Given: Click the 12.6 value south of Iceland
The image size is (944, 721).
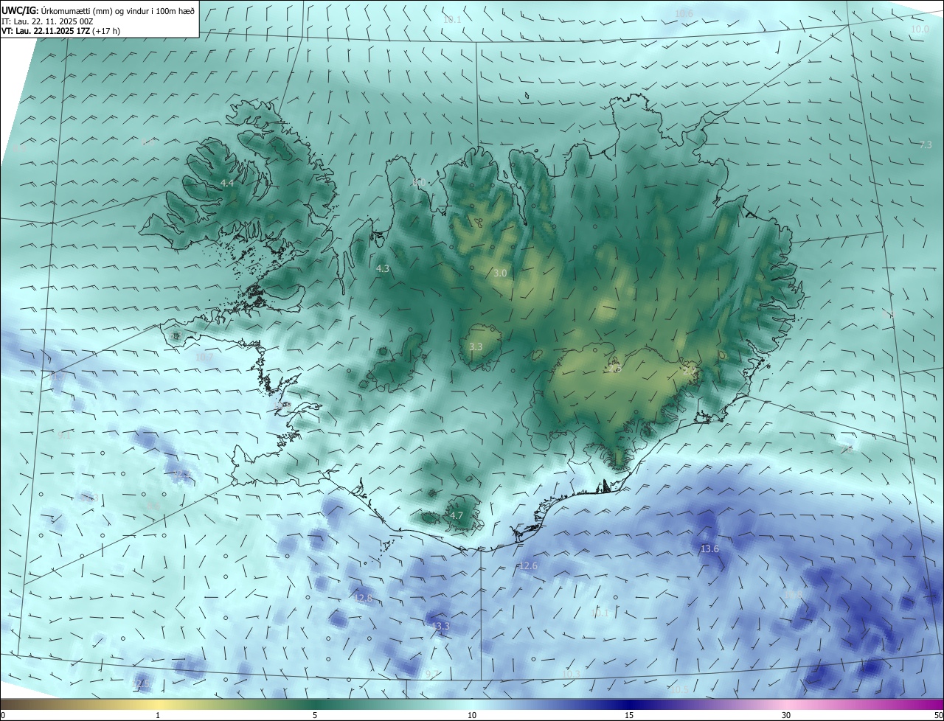Looking at the screenshot, I should coord(528,566).
